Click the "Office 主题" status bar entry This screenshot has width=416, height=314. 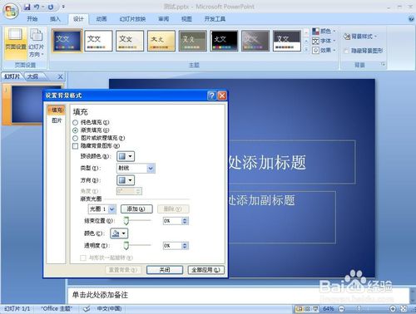point(57,308)
